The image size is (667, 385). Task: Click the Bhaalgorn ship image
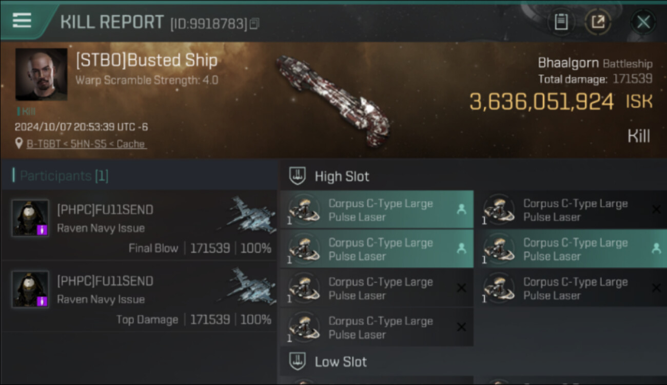(x=333, y=94)
